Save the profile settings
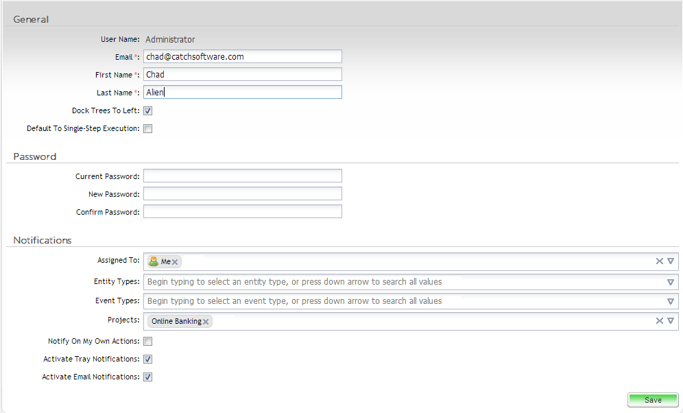Screen dimensions: 683x413 (x=652, y=400)
